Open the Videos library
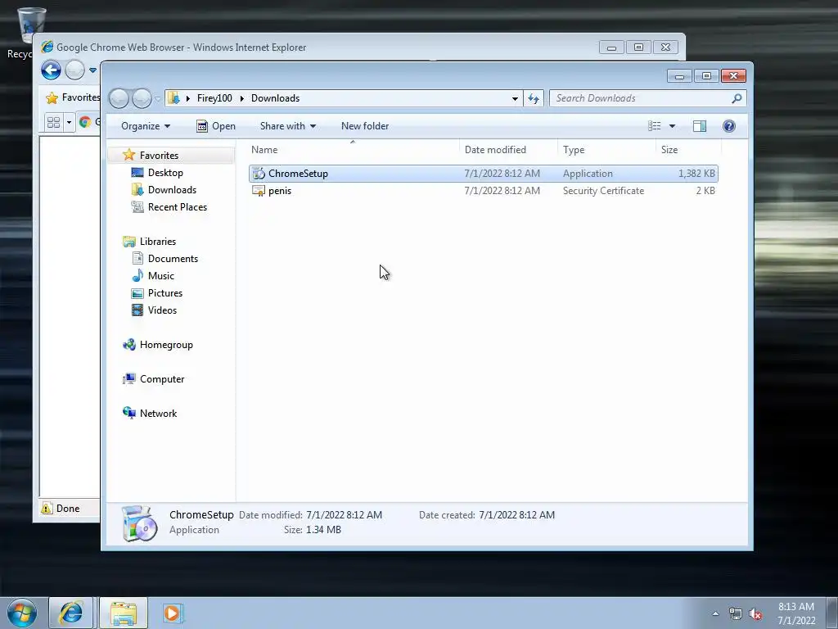 [x=162, y=310]
